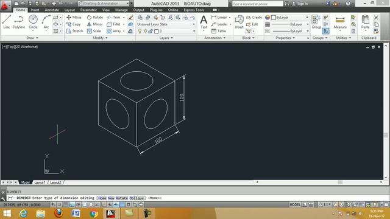Choose the Rotate option in command line
Image resolution: width=390 pixels, height=219 pixels.
click(x=122, y=198)
